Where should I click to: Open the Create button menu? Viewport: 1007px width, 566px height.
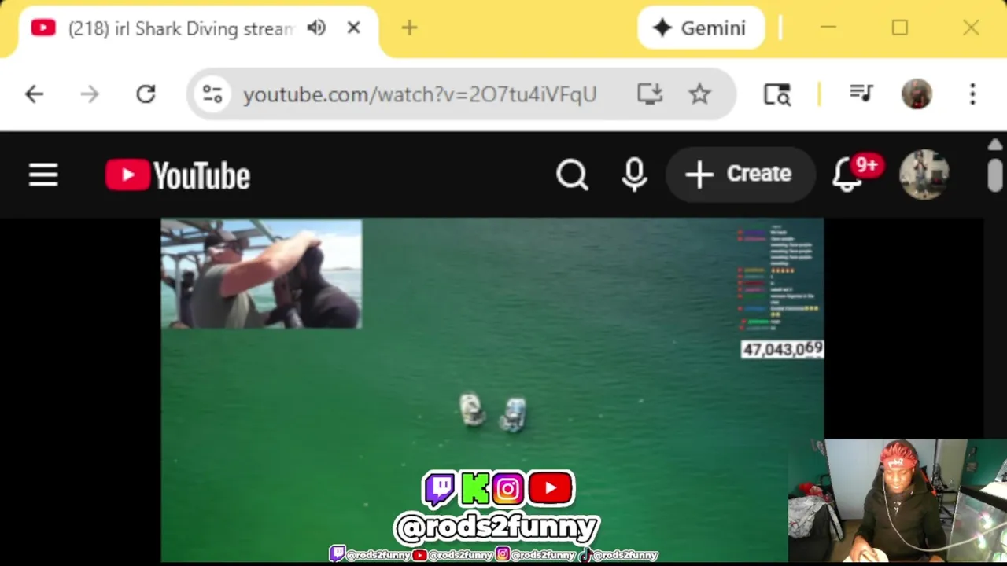pos(739,174)
